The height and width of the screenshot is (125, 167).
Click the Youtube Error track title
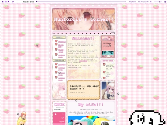coord(28,2)
